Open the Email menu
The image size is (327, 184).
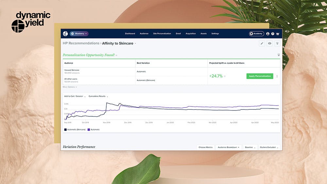tap(178, 34)
